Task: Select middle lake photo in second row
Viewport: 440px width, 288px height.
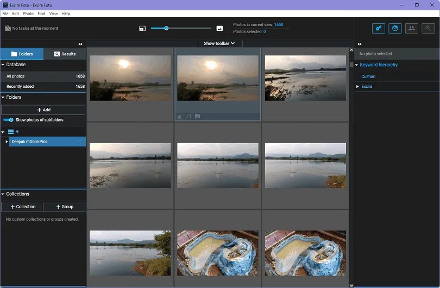Action: [x=218, y=165]
